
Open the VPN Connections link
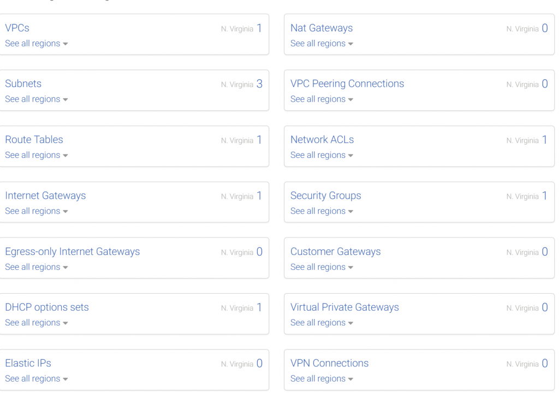(329, 363)
